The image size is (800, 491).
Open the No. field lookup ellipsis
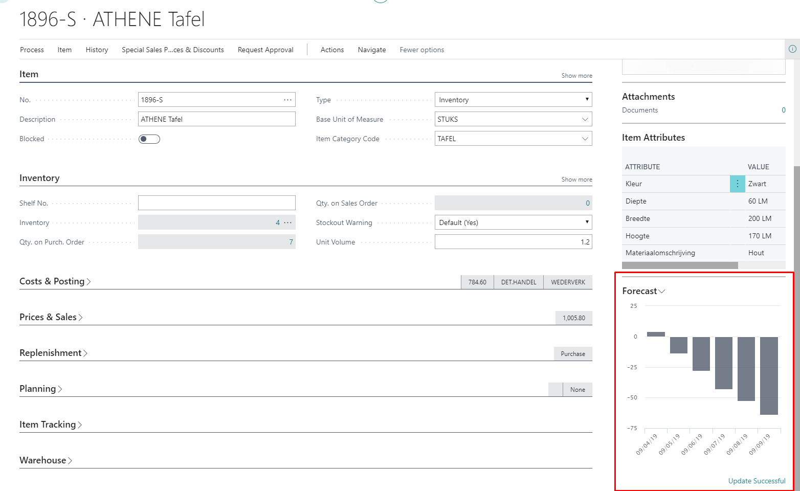tap(288, 100)
